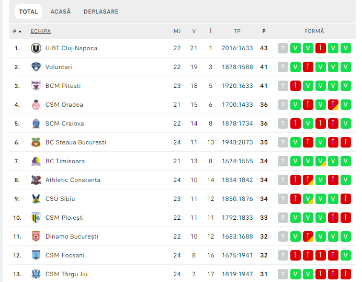
Task: Sort standings by the P points column
Action: (264, 31)
